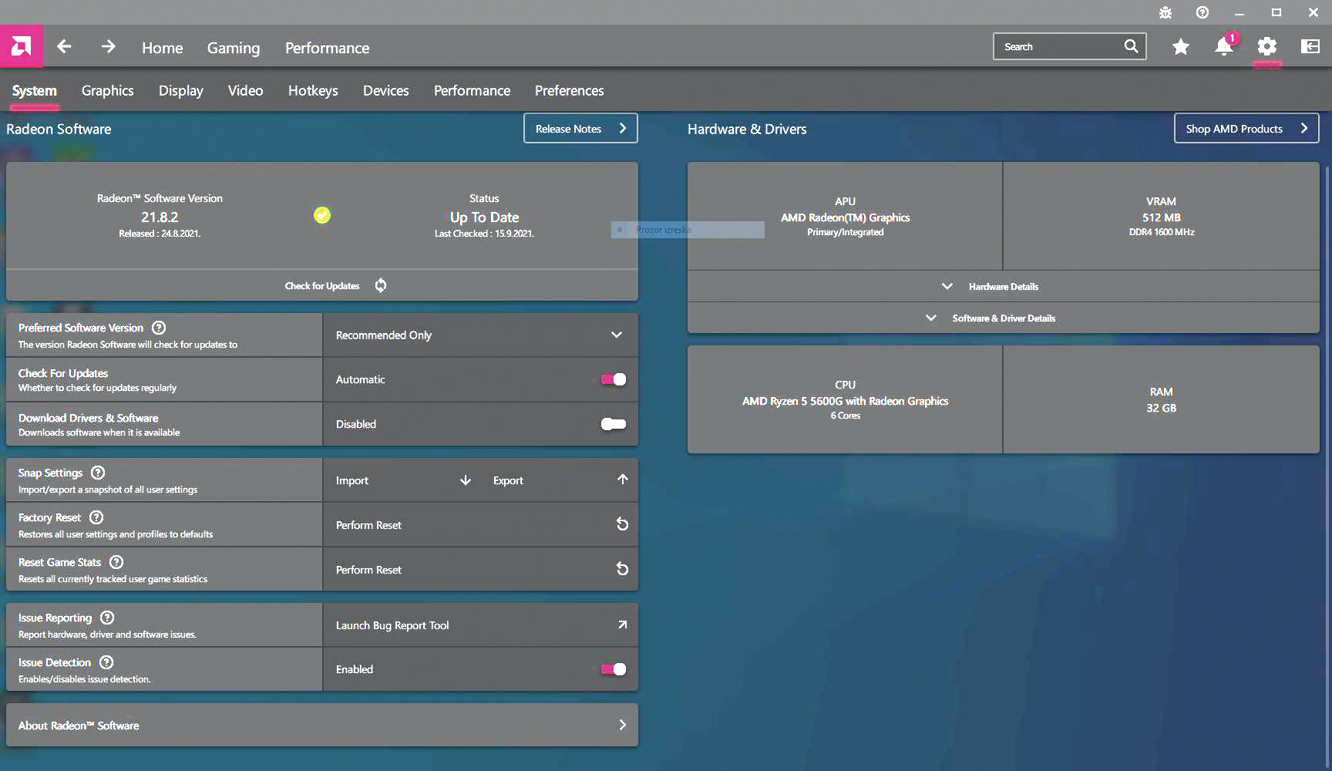
Task: Open the help question mark in title bar
Action: tap(1202, 12)
